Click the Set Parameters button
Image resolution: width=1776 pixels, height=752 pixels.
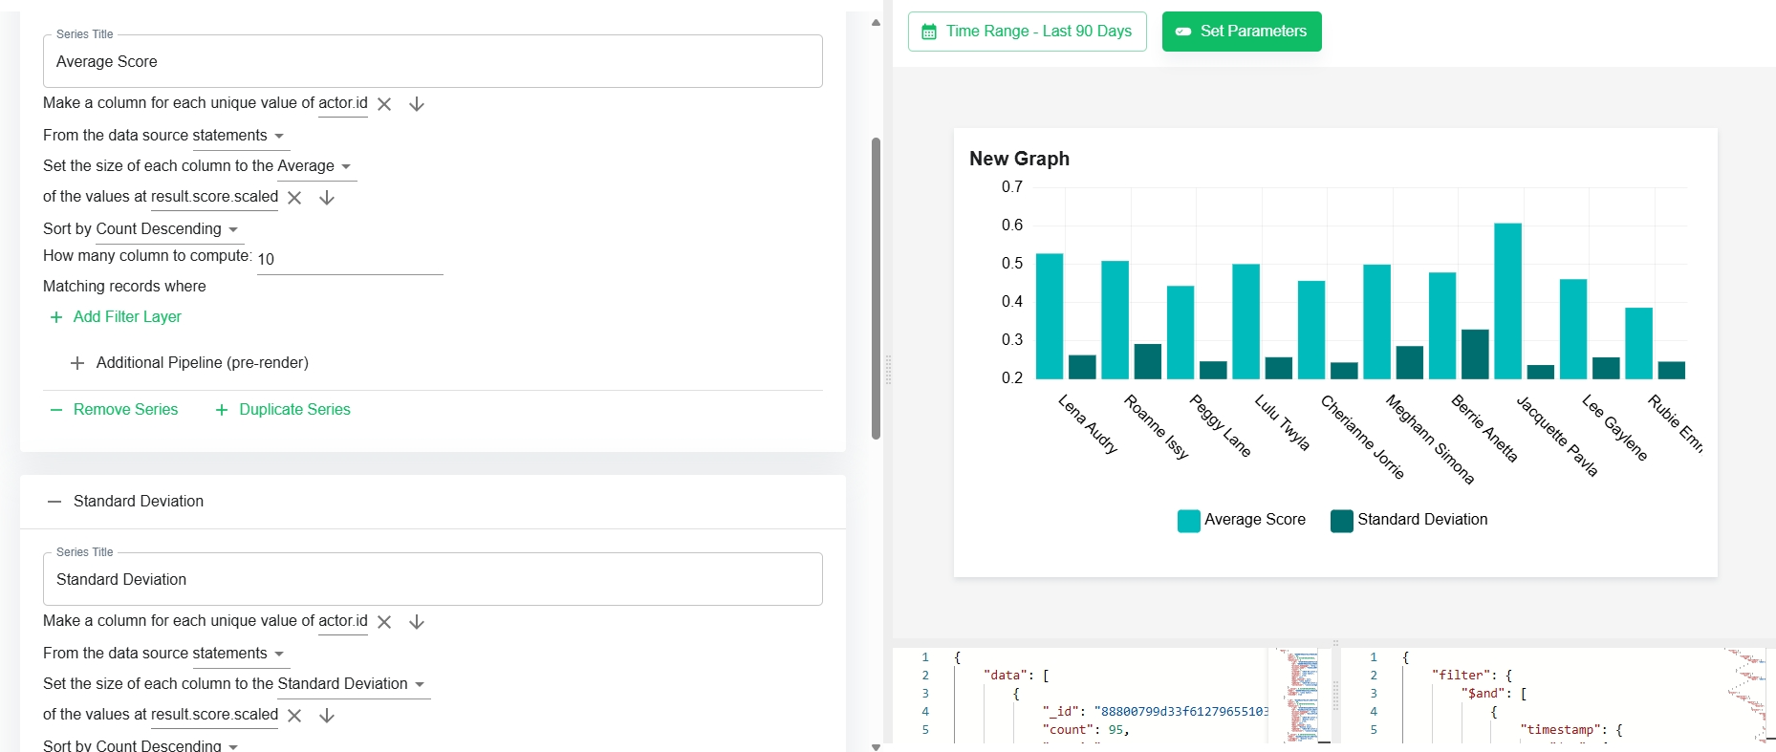coord(1242,32)
